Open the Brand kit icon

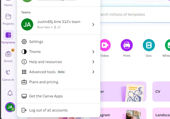point(8,54)
